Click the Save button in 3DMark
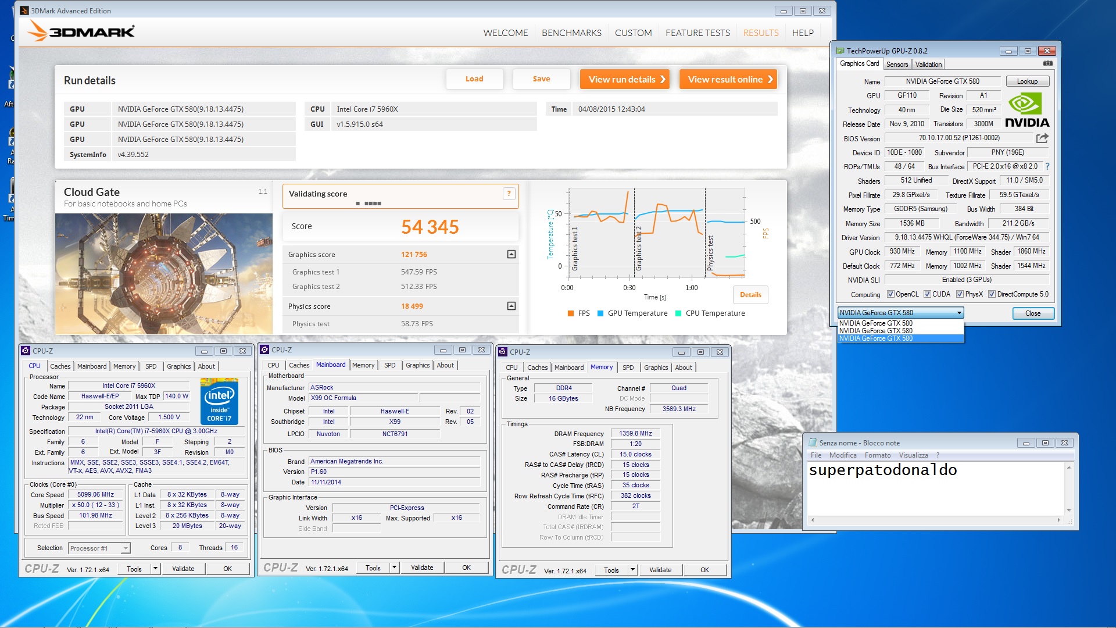The height and width of the screenshot is (628, 1116). coord(541,79)
